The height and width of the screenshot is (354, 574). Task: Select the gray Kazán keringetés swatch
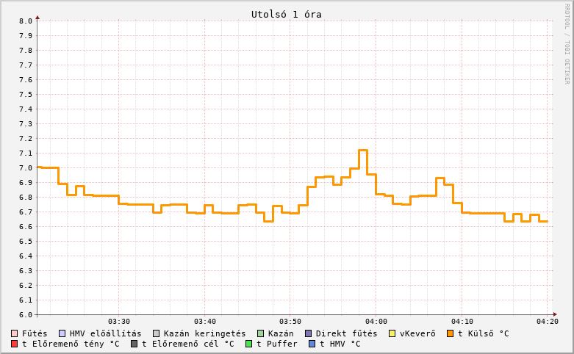(156, 333)
